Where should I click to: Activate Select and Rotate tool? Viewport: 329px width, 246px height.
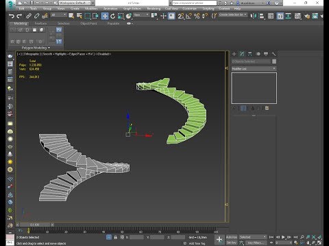[x=113, y=16]
